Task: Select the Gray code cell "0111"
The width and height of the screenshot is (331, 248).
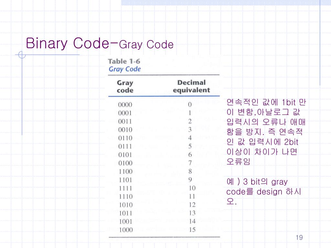Action: coord(125,146)
